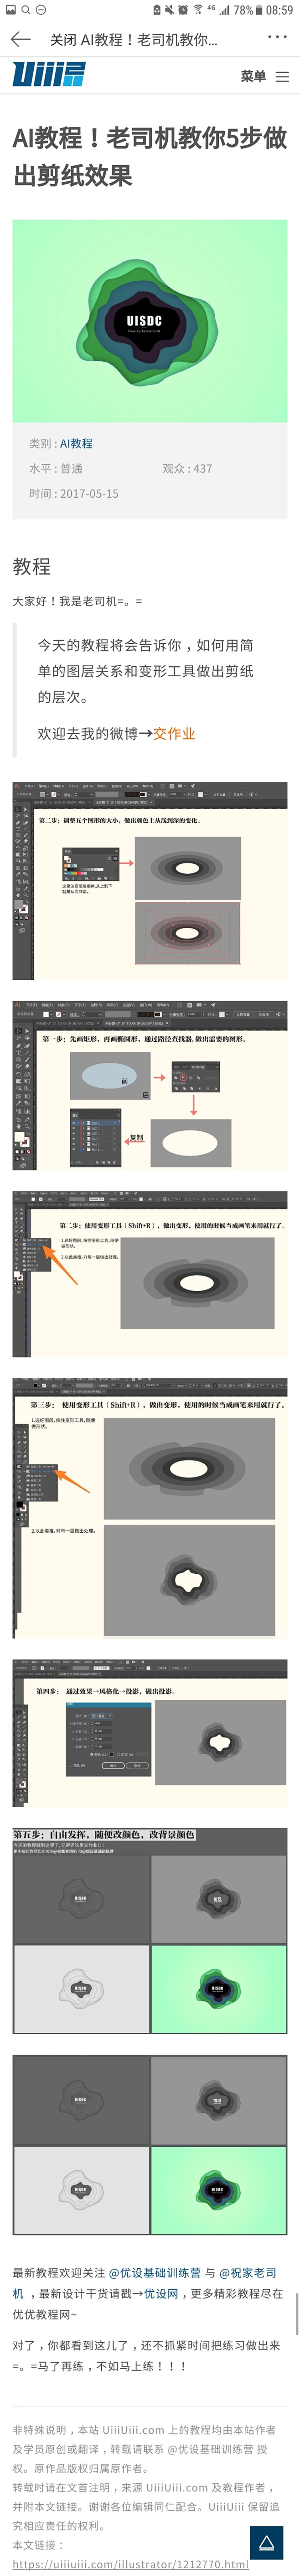Open the AI教程 category link
Viewport: 300px width, 2576px height.
pos(76,443)
